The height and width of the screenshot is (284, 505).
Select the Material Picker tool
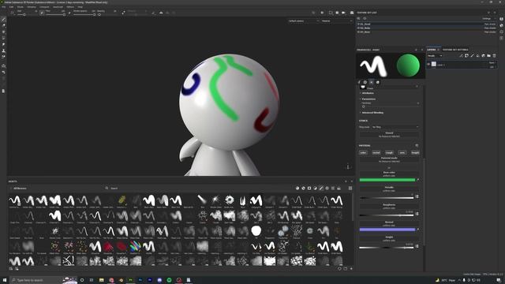pos(3,57)
